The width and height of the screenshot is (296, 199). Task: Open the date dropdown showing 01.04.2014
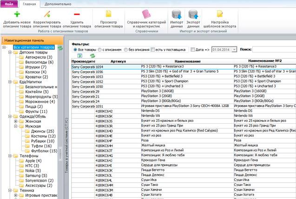234,50
